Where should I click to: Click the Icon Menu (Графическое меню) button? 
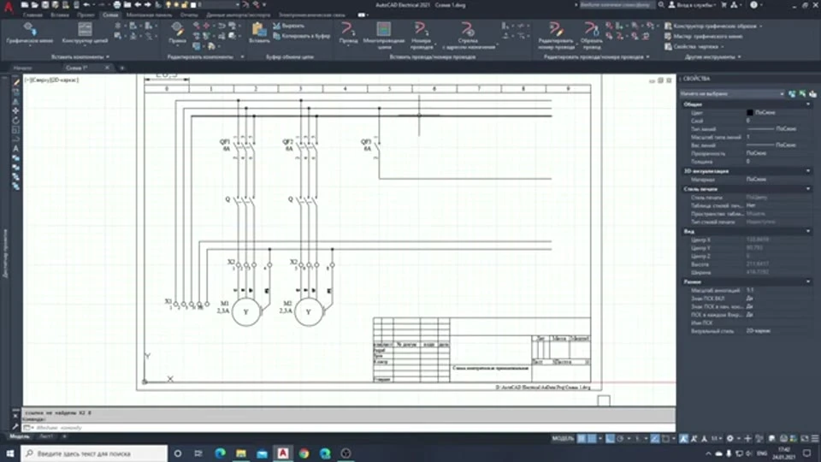(29, 33)
